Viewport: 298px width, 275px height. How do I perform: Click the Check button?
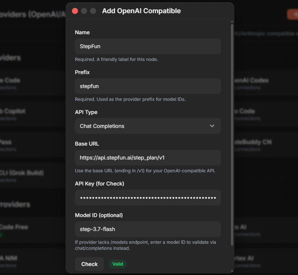pos(89,264)
